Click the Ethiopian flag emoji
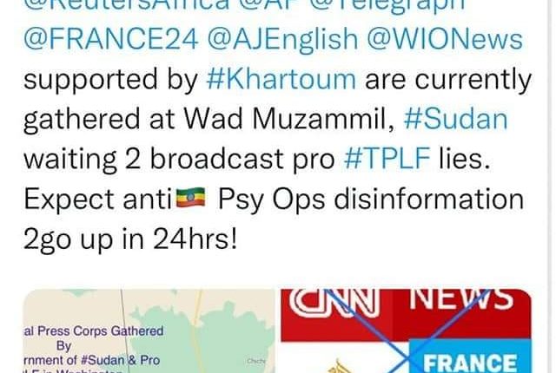 coord(191,198)
